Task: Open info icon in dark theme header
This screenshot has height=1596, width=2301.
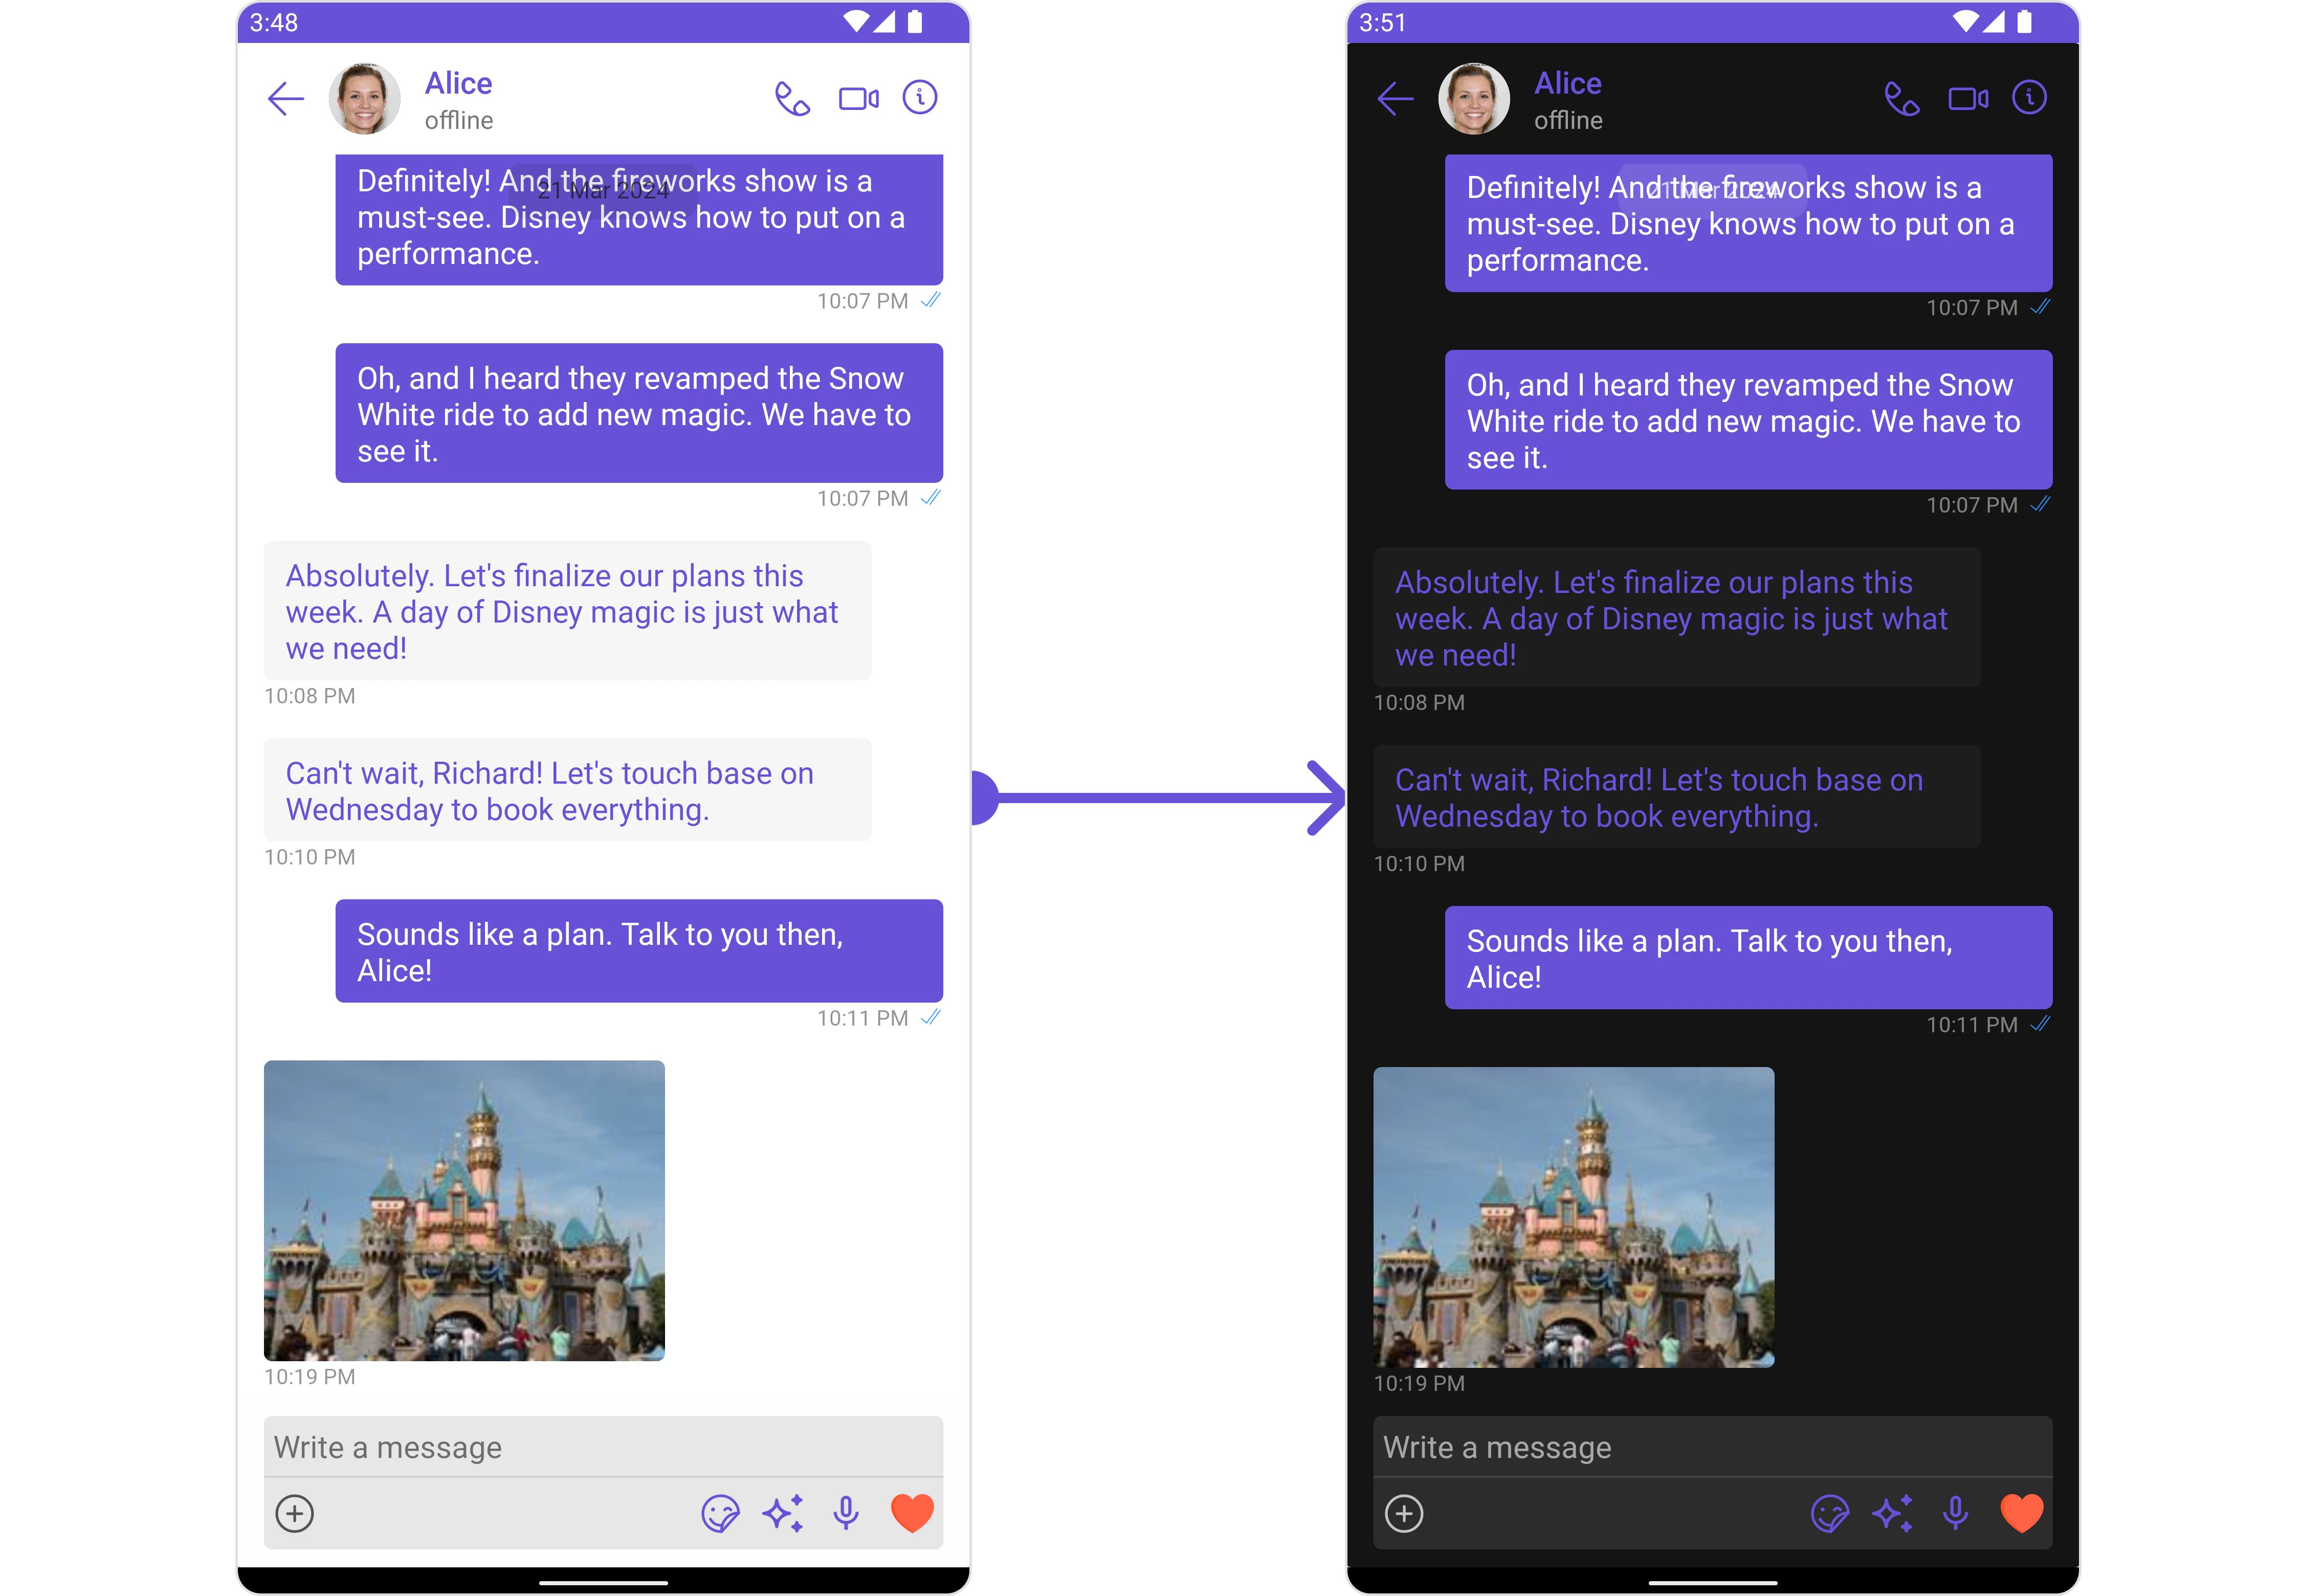Action: pyautogui.click(x=2029, y=98)
